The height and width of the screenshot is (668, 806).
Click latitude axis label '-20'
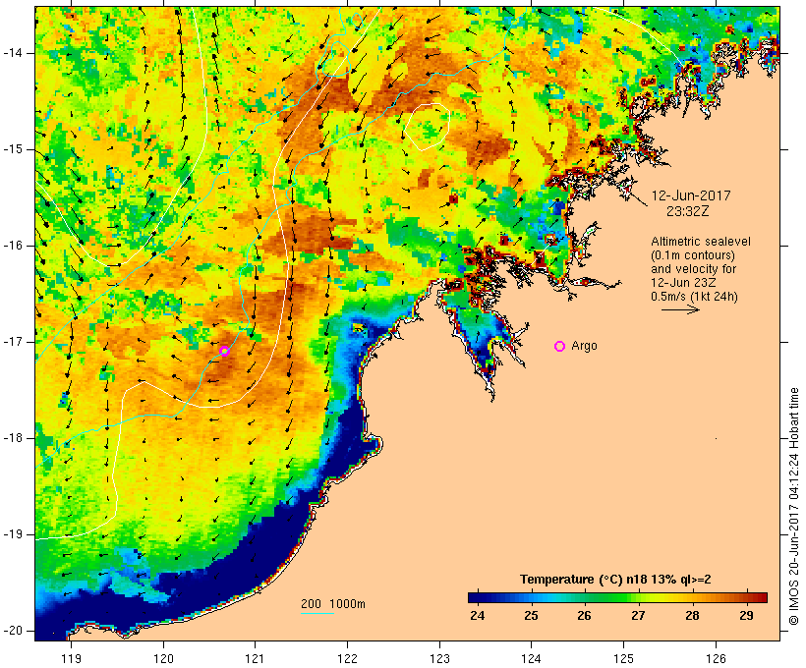pyautogui.click(x=12, y=631)
